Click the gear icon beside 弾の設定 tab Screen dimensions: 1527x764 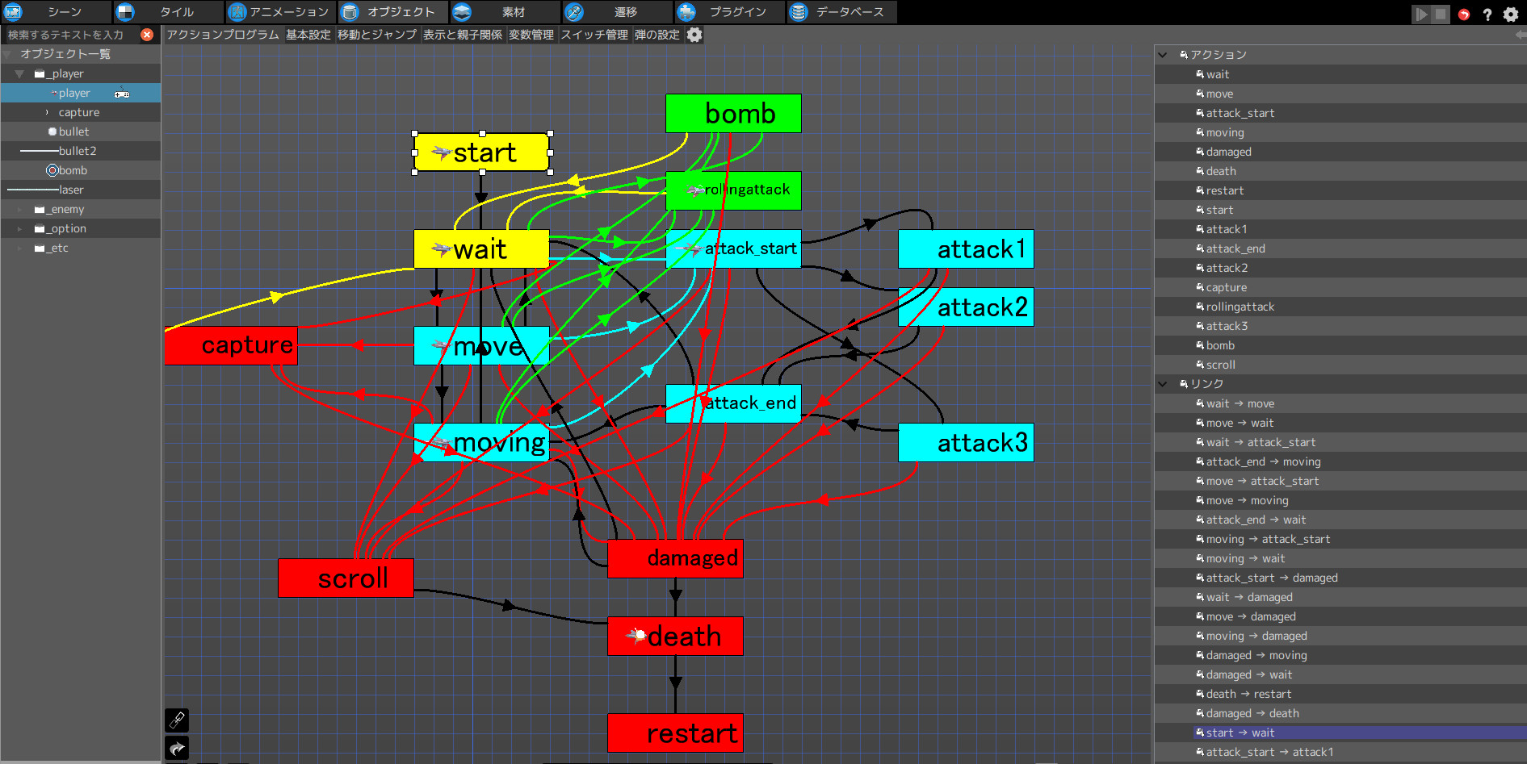694,35
